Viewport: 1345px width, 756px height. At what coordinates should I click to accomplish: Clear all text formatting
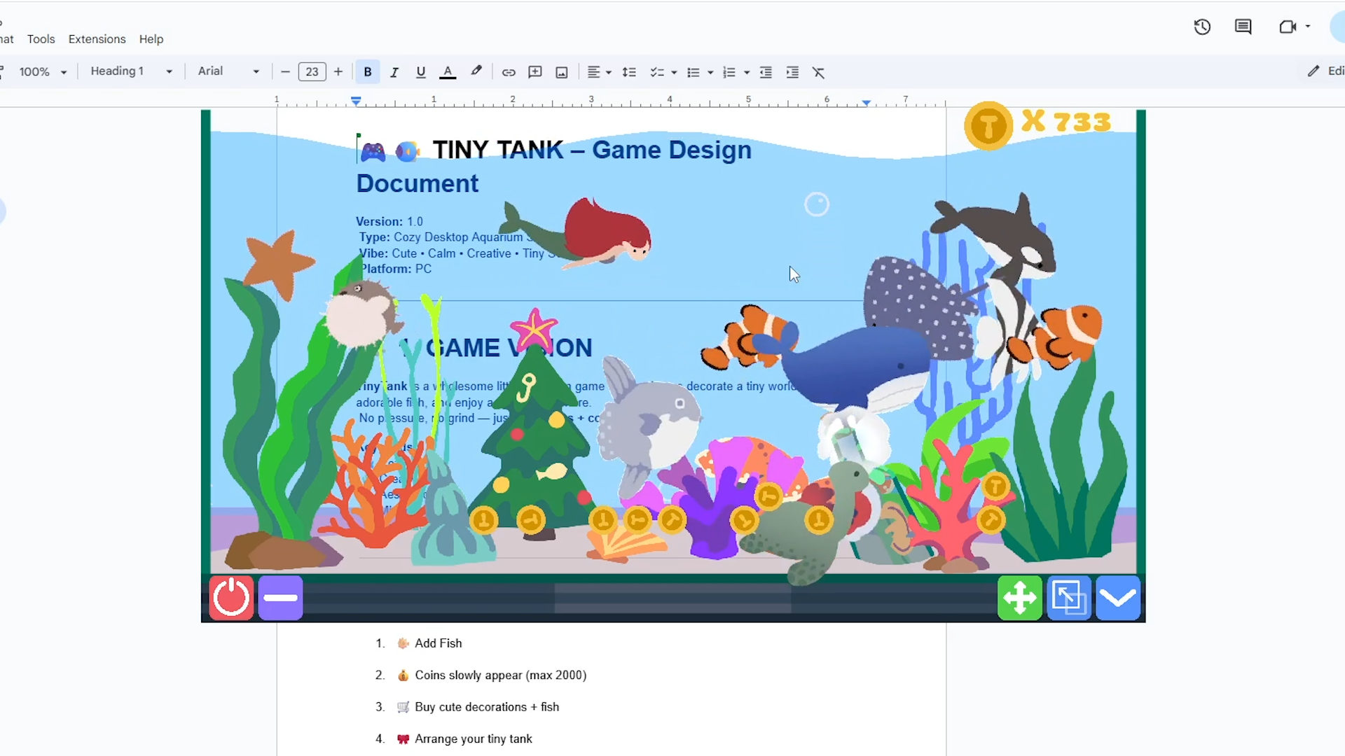[819, 72]
